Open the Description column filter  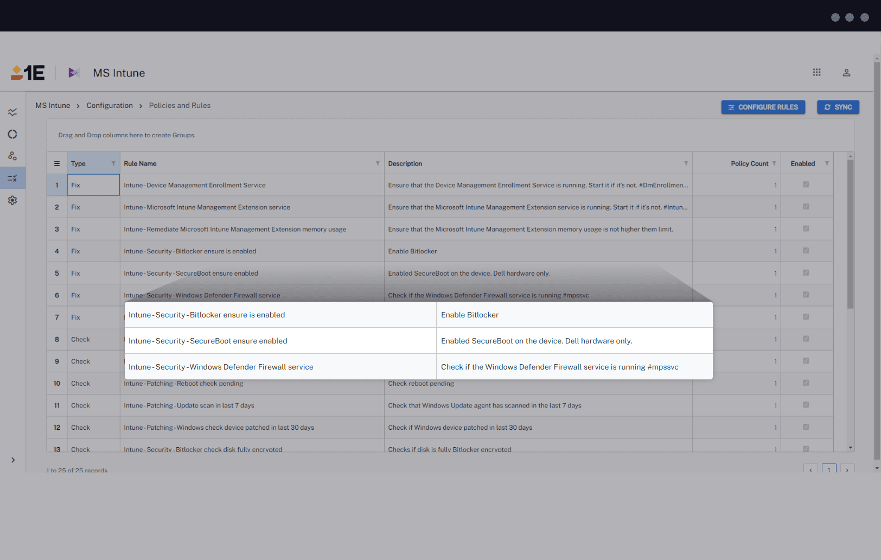point(685,163)
